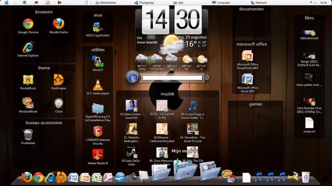The width and height of the screenshot is (332, 186).
Task: Click the Google logo on search widget
Action: click(133, 78)
